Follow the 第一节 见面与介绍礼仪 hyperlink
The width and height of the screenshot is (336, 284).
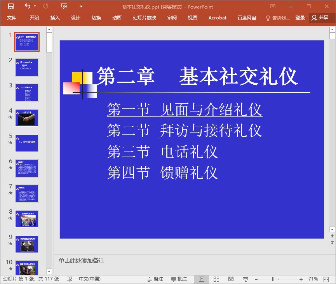[185, 110]
